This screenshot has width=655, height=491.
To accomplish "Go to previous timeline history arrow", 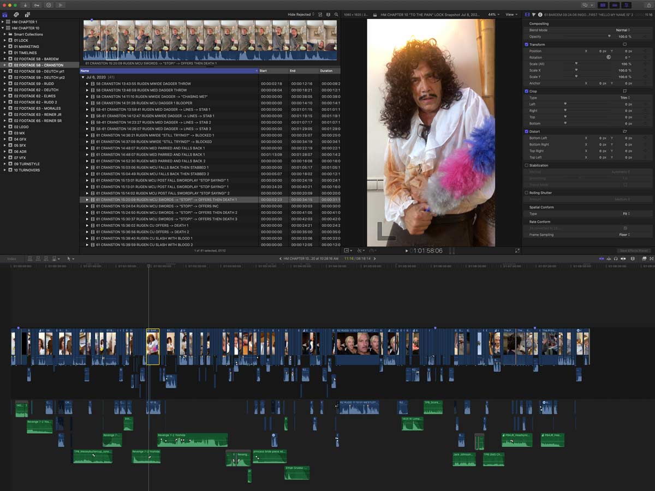I will click(x=281, y=259).
